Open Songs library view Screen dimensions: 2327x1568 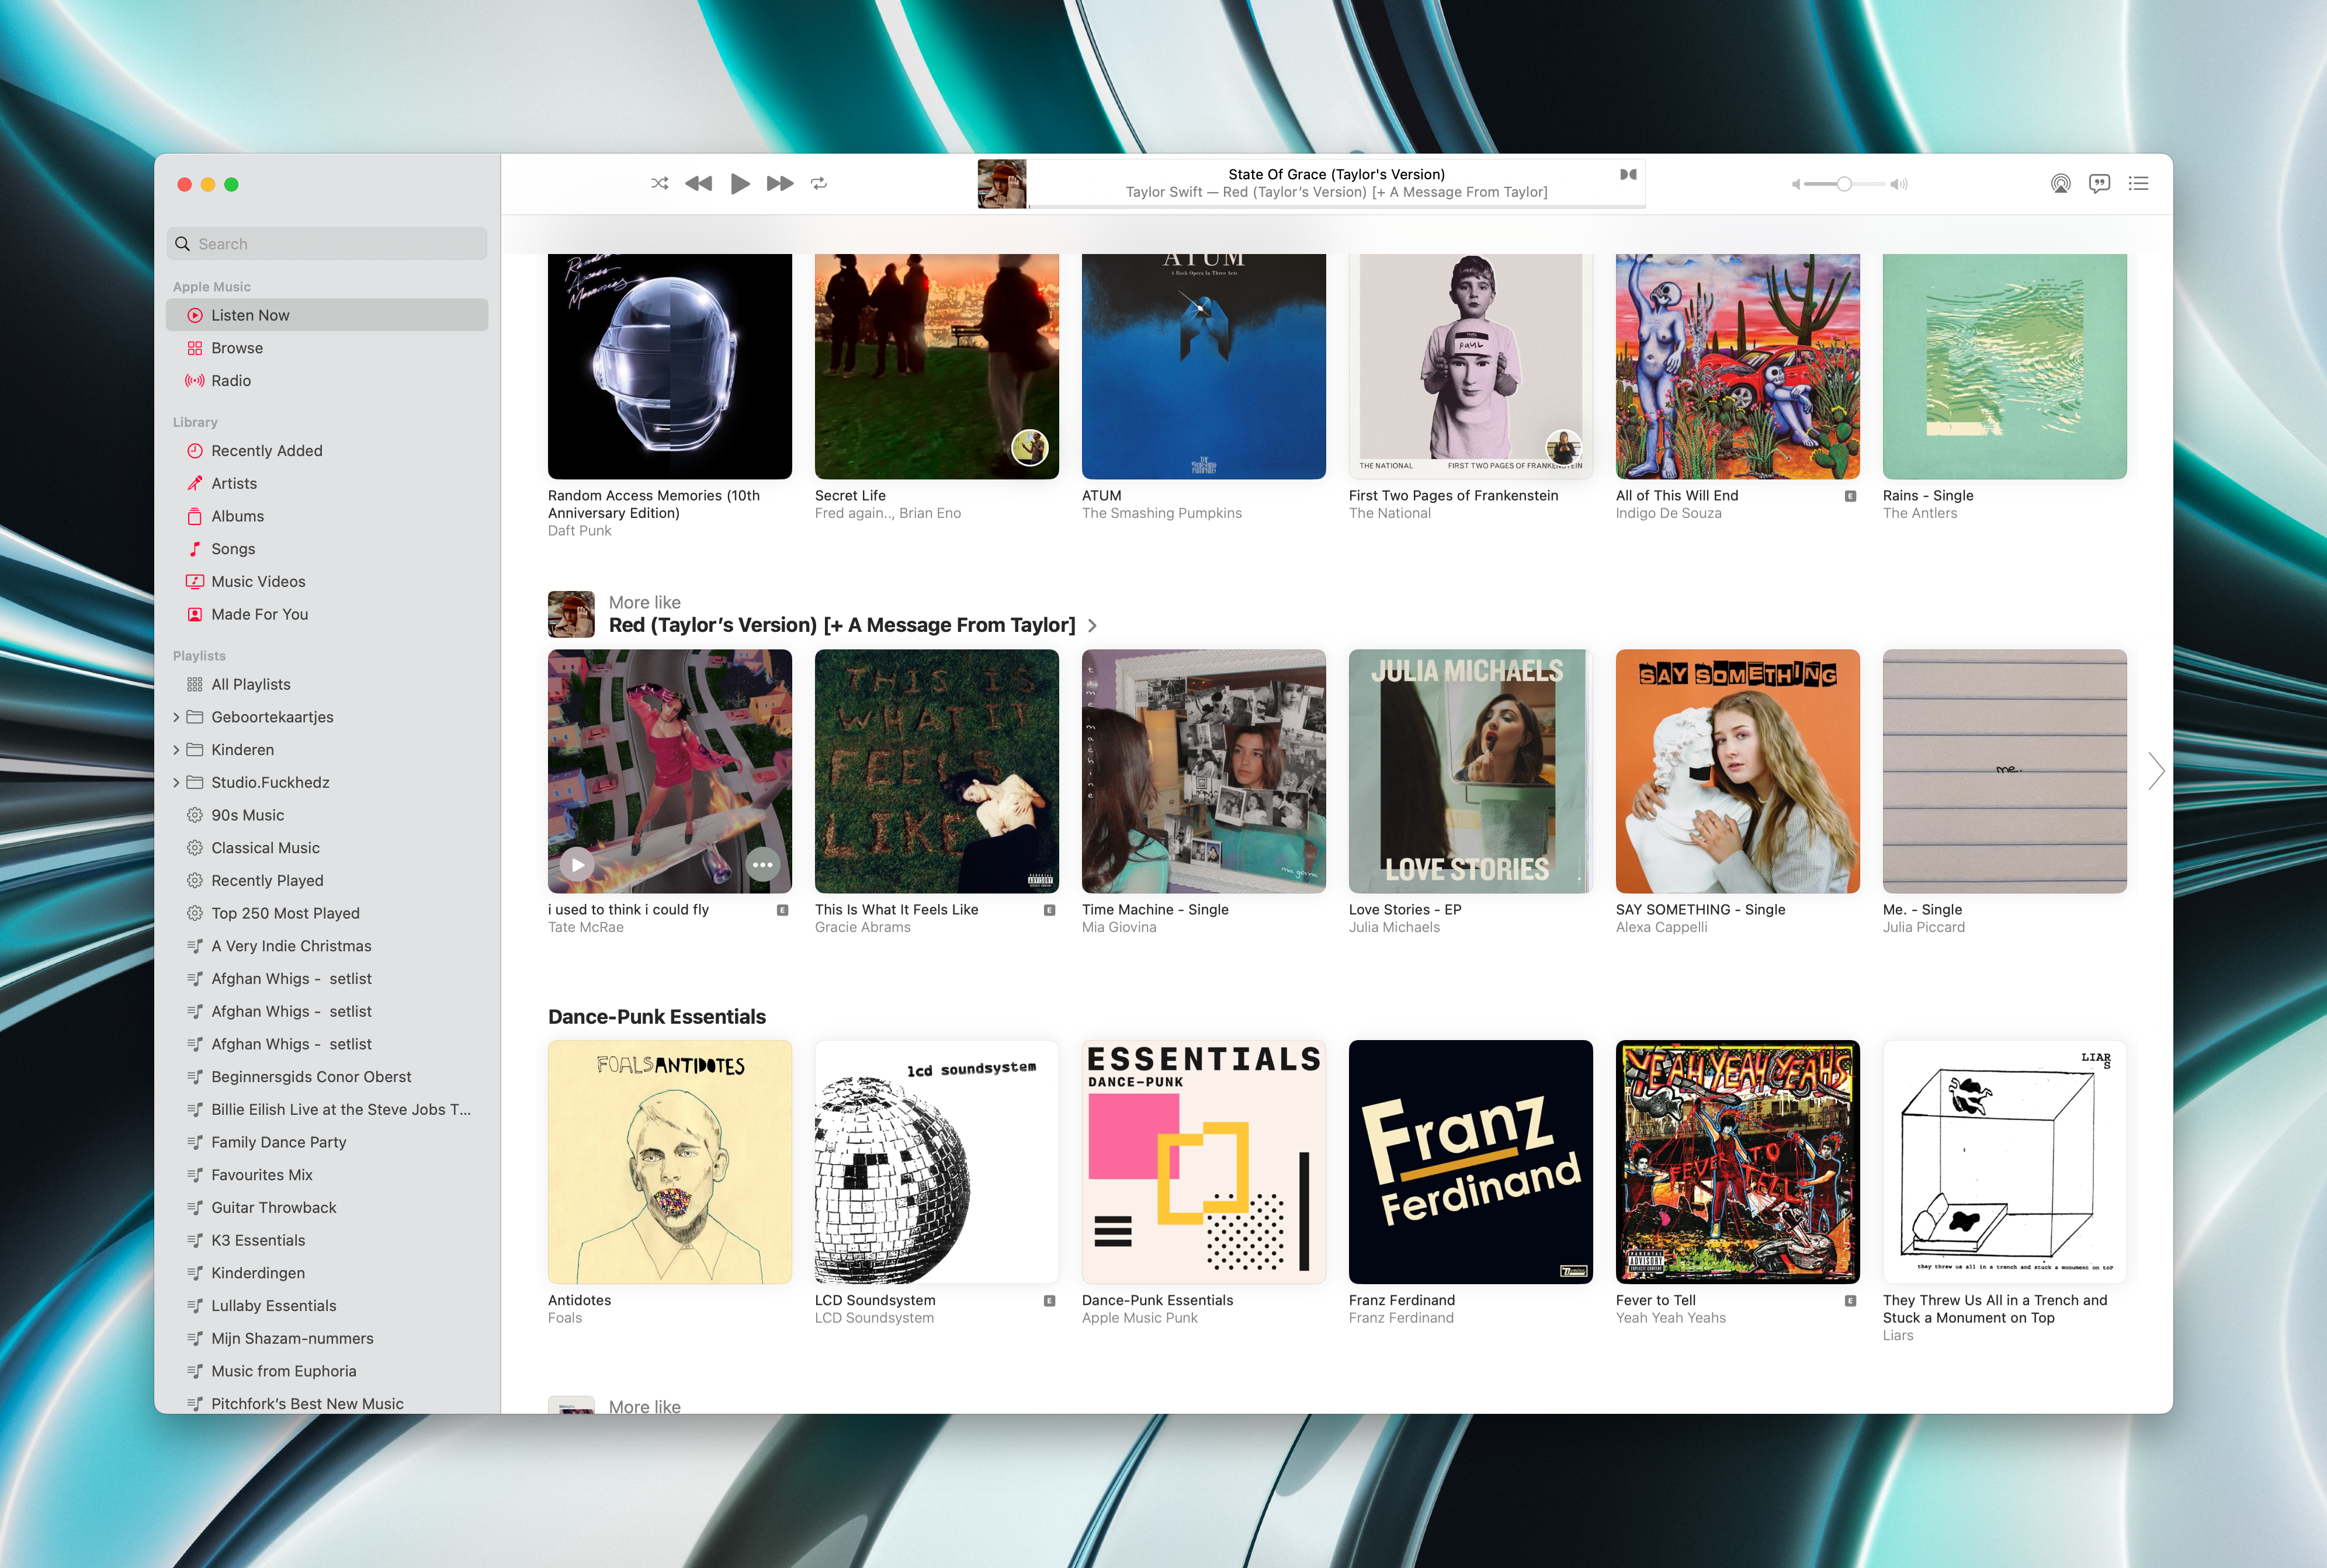click(327, 549)
